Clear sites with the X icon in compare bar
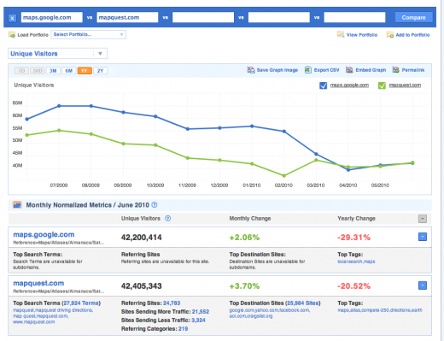Screen dimensions: 444x341 click(x=12, y=18)
